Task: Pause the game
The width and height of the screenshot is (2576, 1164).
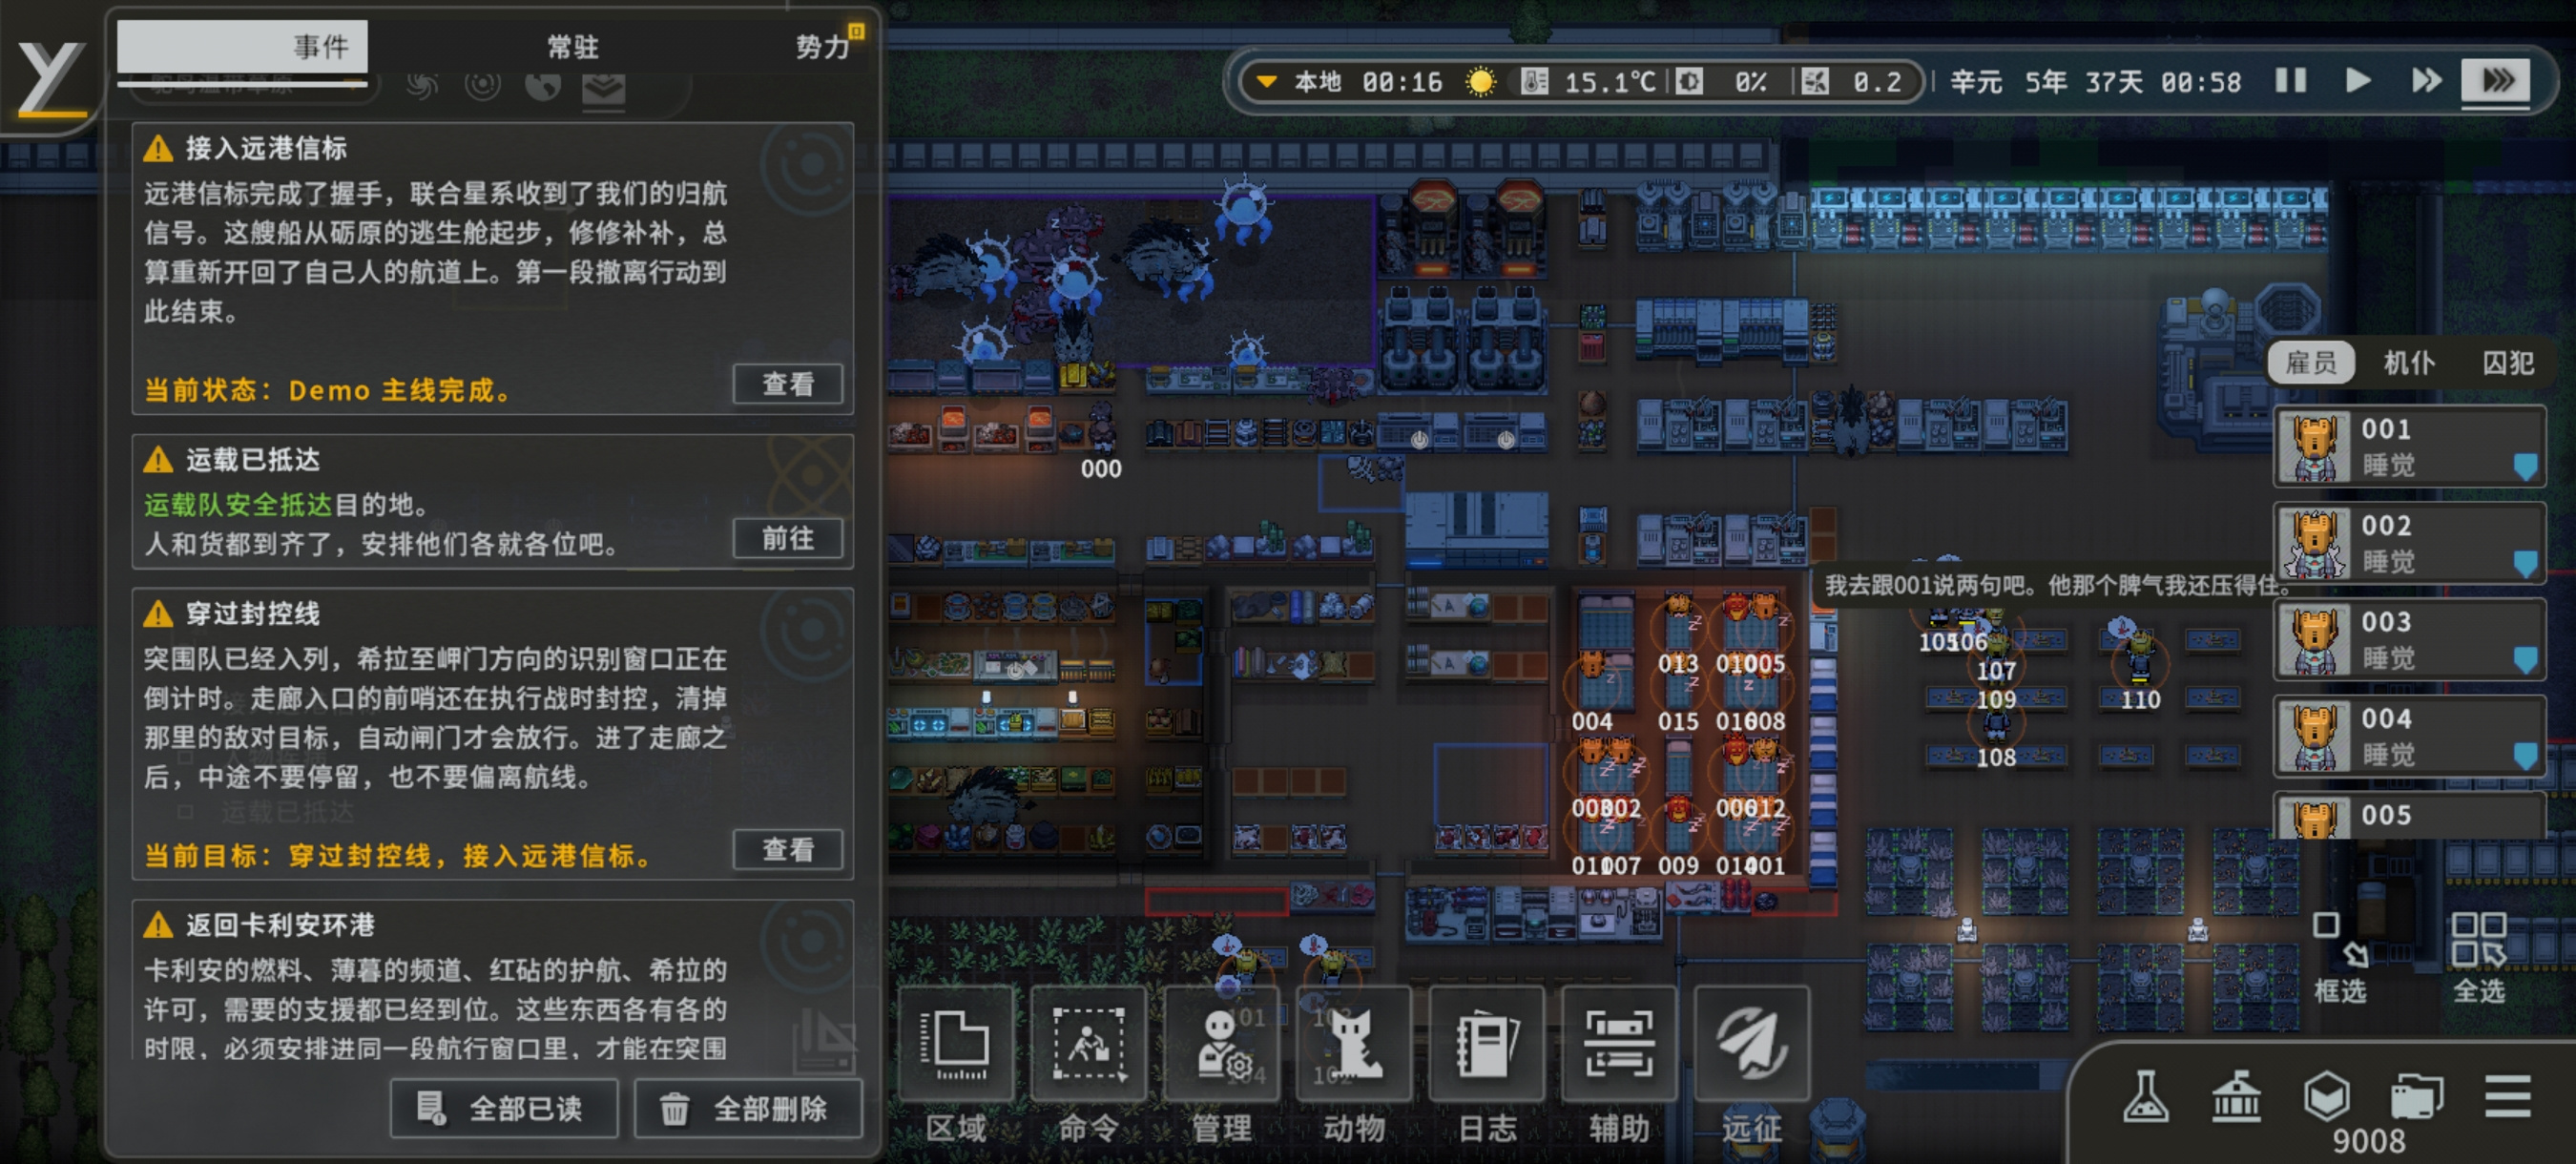Action: pyautogui.click(x=2290, y=80)
